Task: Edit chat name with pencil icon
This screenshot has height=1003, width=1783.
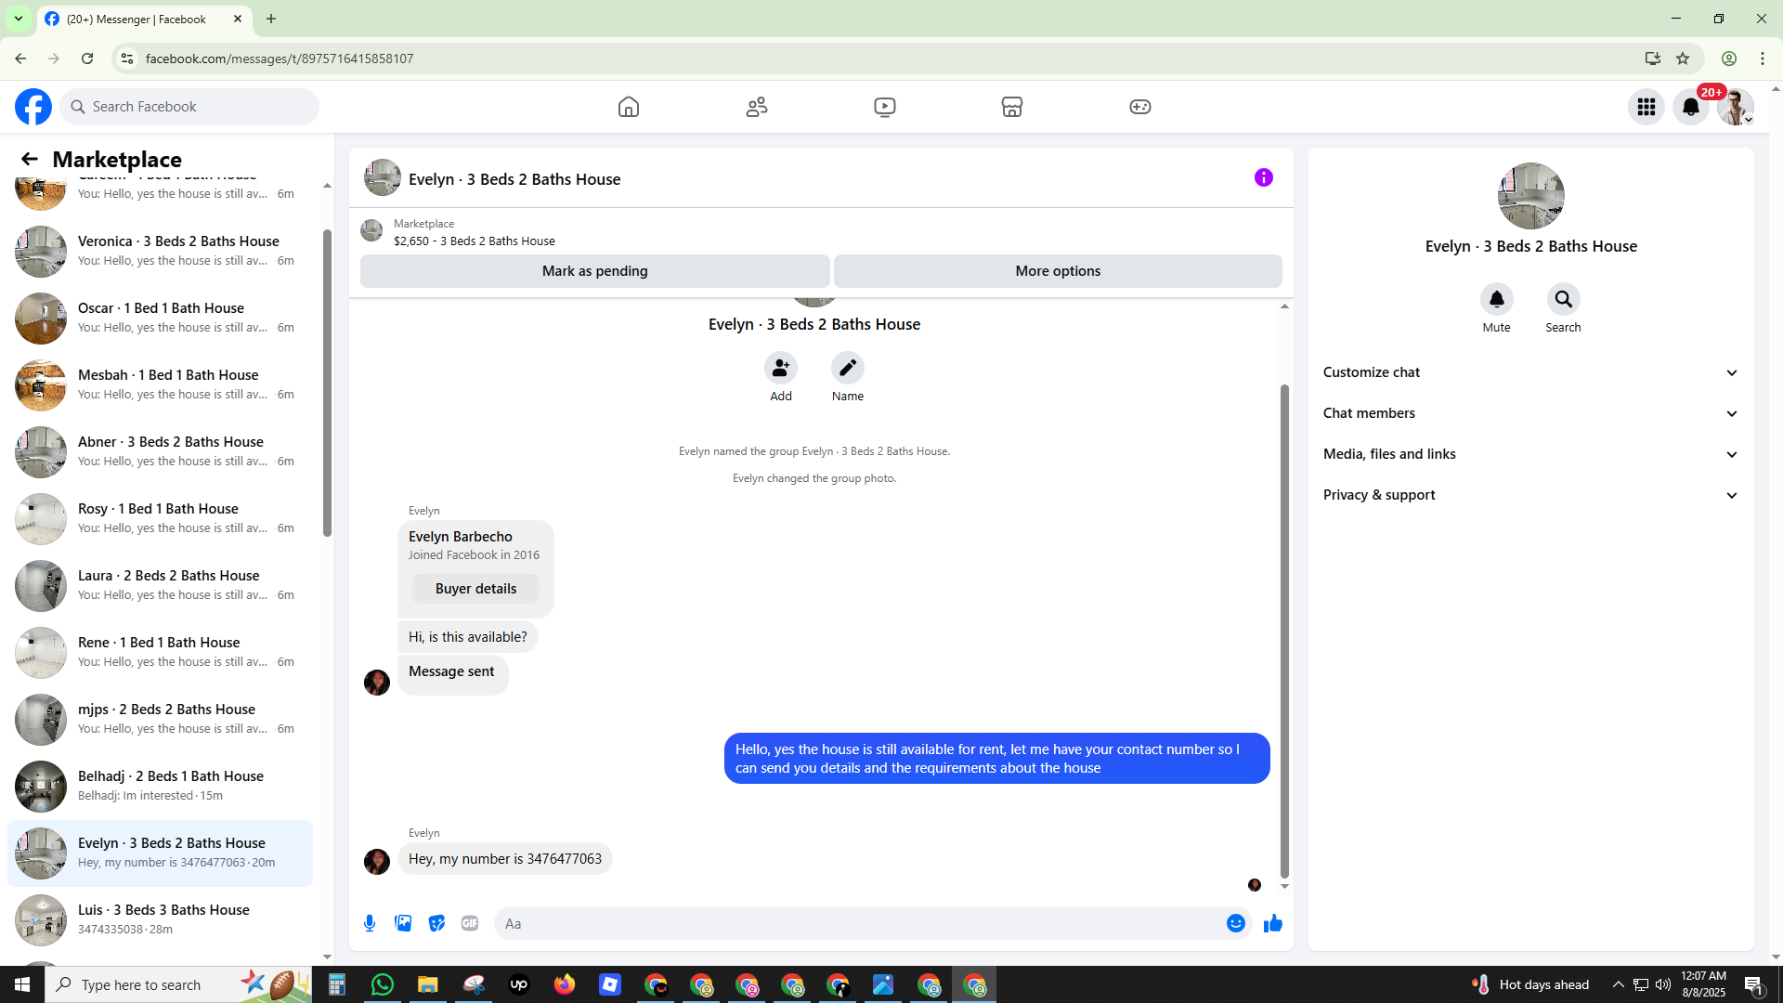Action: [x=847, y=368]
